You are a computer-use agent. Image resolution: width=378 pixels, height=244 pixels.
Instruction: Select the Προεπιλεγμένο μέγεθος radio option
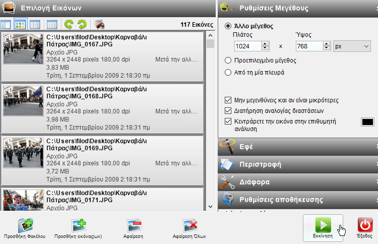click(x=229, y=60)
